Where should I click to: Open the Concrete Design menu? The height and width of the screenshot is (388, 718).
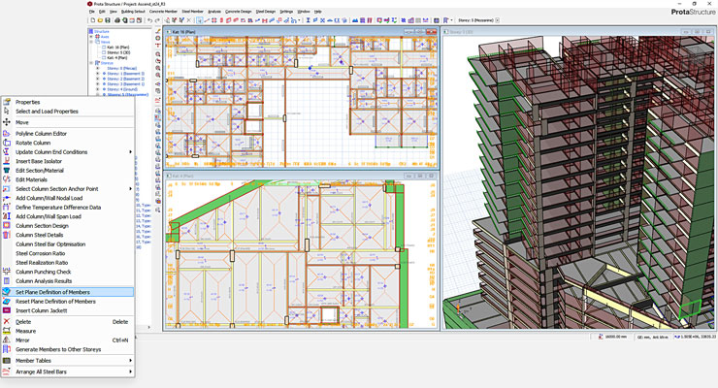238,12
